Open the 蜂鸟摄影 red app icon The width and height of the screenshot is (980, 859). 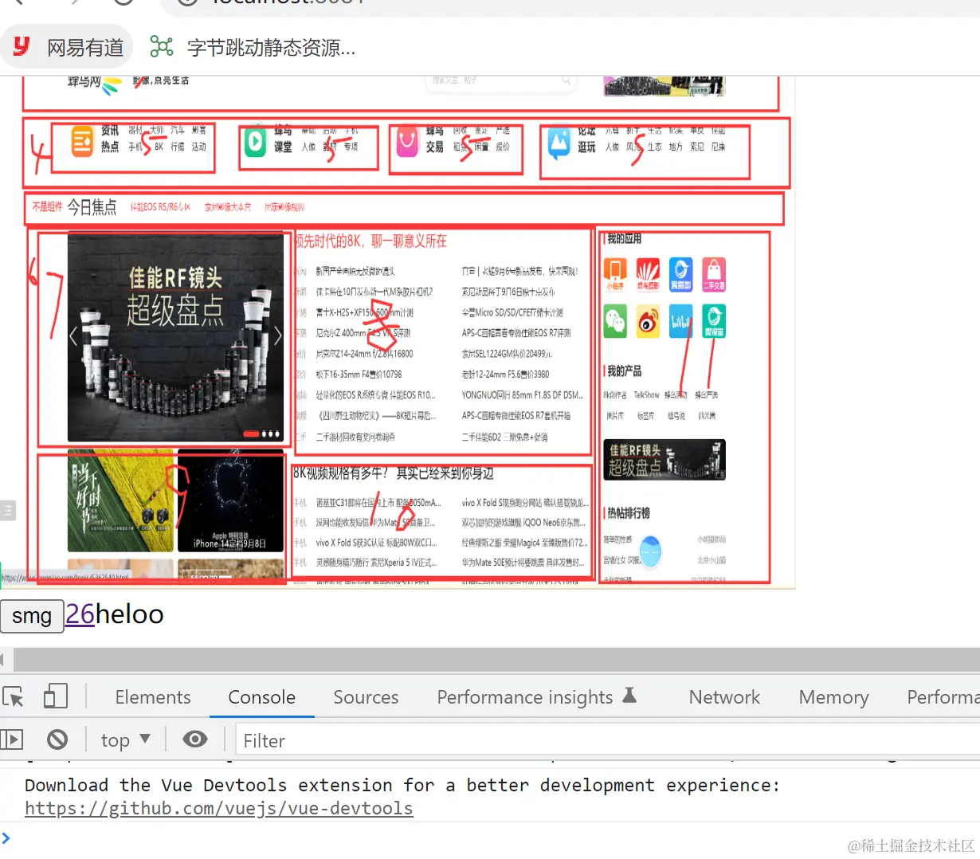[648, 274]
